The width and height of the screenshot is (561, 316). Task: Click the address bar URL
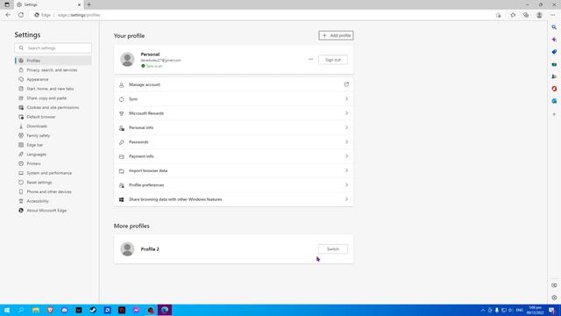79,15
